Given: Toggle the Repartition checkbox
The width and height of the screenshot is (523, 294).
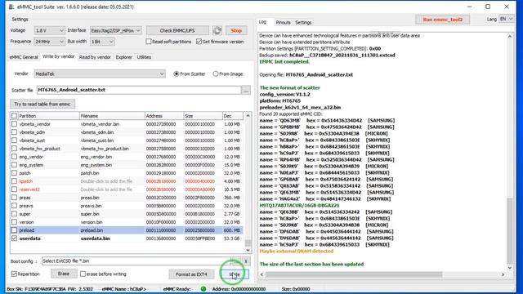Looking at the screenshot, I should click(14, 274).
